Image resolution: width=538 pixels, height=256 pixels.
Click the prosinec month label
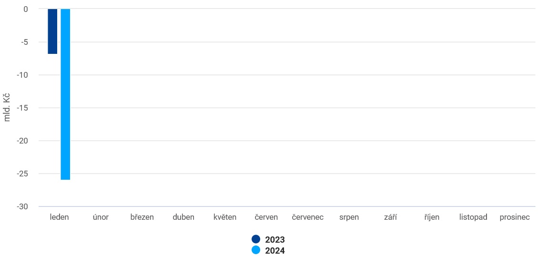coord(515,217)
